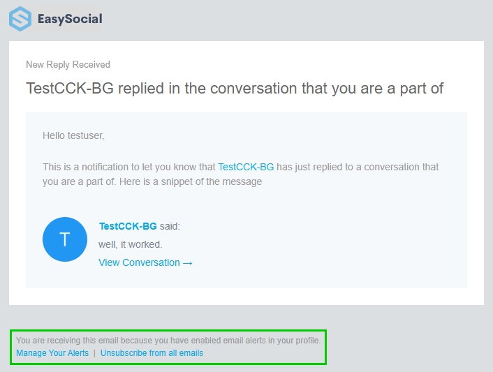Click the word "testuser" in the greeting
The image size is (493, 372).
[85, 135]
